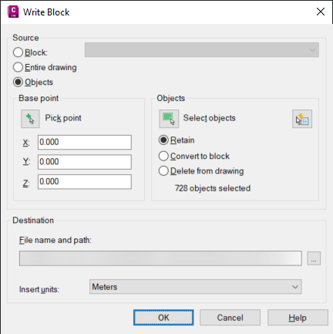
Task: Click the Select objects icon button
Action: point(169,119)
